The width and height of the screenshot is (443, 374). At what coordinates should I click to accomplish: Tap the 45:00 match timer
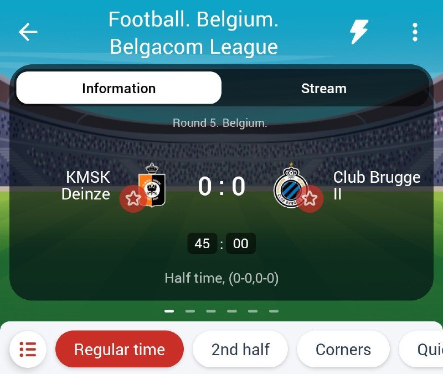221,243
